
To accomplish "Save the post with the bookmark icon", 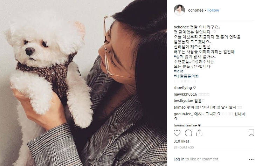I will (251, 133).
